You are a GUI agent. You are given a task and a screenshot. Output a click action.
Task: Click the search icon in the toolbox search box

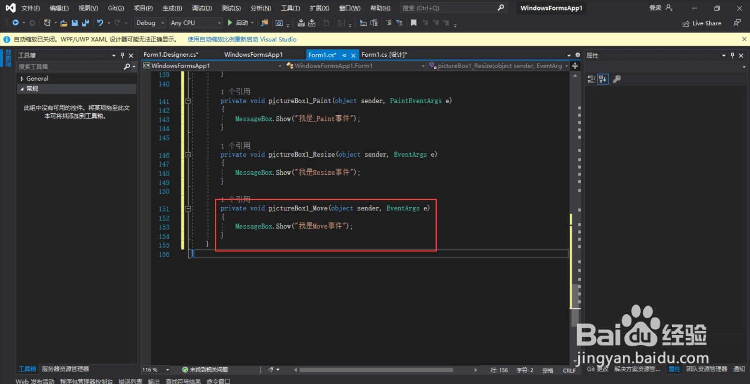(x=127, y=66)
